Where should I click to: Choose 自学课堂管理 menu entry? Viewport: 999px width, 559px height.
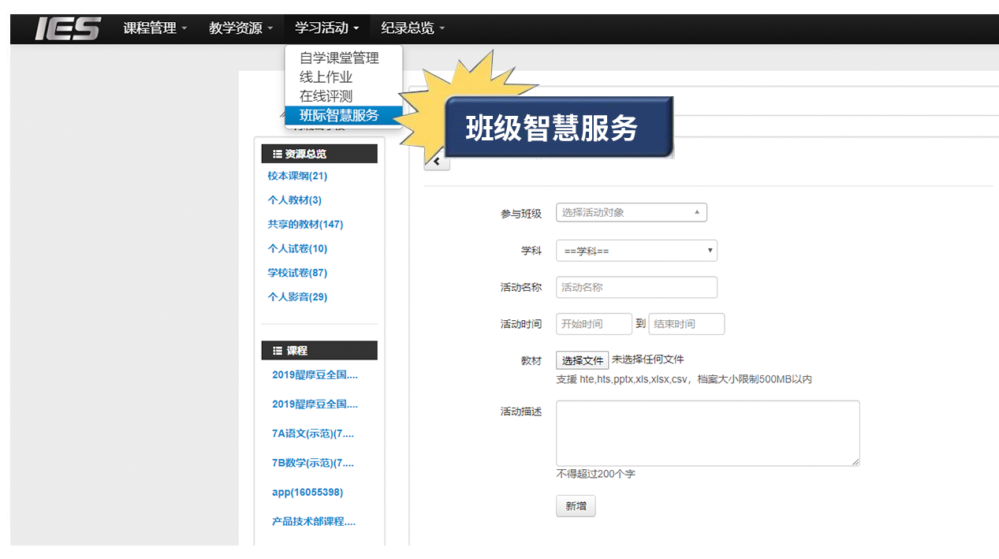(340, 58)
